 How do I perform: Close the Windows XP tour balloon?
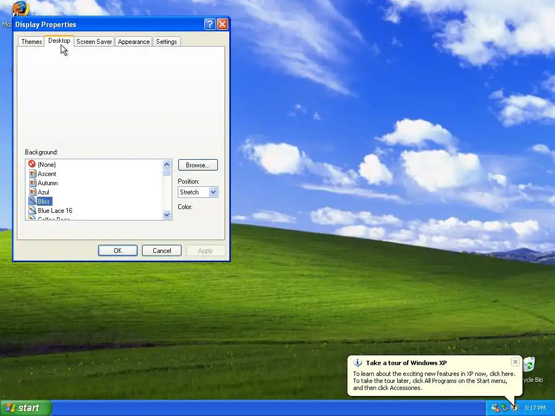pyautogui.click(x=515, y=362)
